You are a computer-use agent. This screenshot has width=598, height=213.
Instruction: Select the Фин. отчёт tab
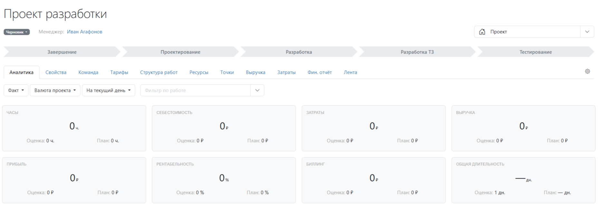click(319, 73)
